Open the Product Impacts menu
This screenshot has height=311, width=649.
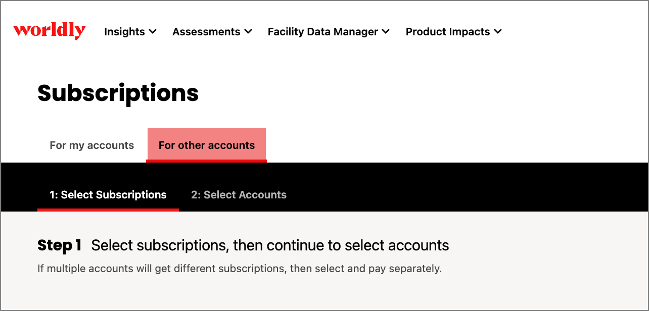tap(447, 32)
